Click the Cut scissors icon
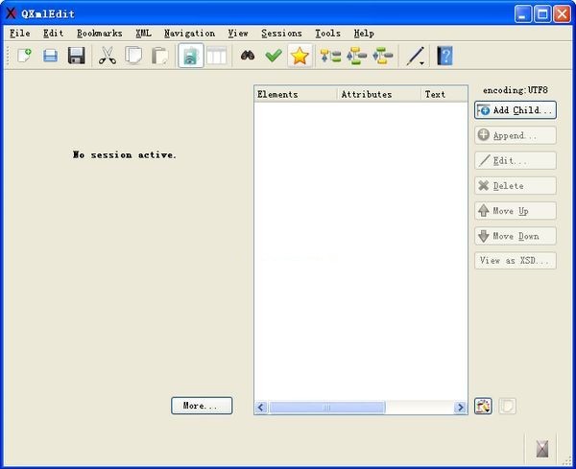The image size is (576, 469). (108, 57)
